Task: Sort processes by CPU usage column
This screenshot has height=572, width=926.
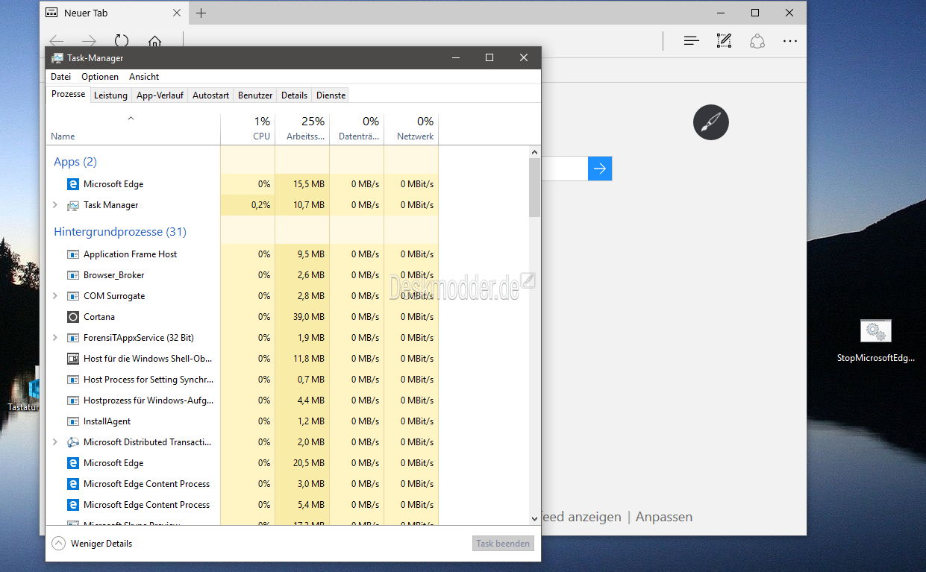Action: click(x=248, y=129)
